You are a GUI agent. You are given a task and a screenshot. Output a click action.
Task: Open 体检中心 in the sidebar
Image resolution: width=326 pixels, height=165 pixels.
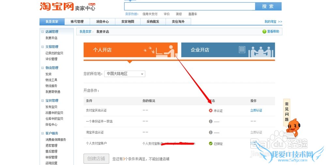coord(52,125)
